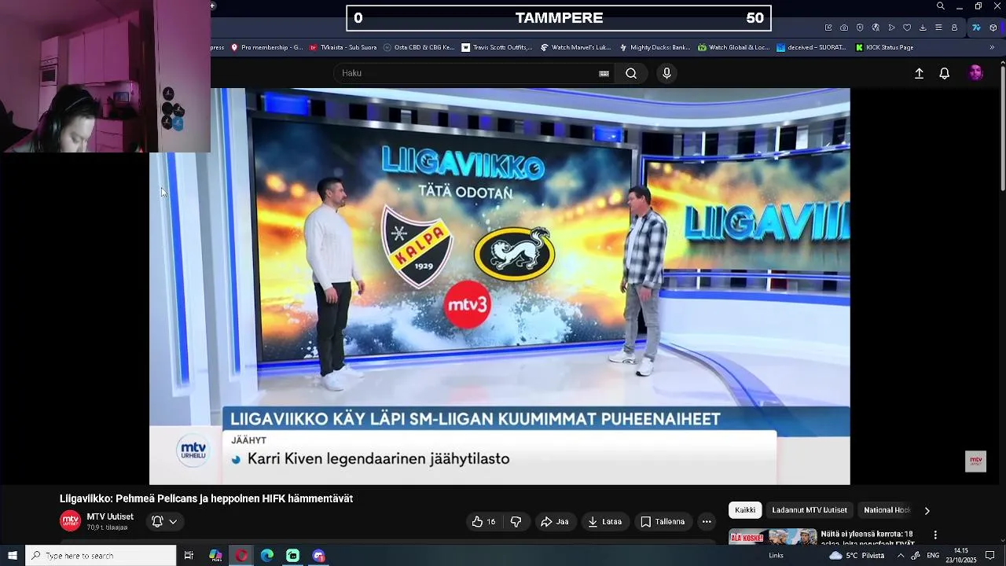Open the Osta CBD & CBG bookmark
Image resolution: width=1006 pixels, height=566 pixels.
pyautogui.click(x=419, y=47)
